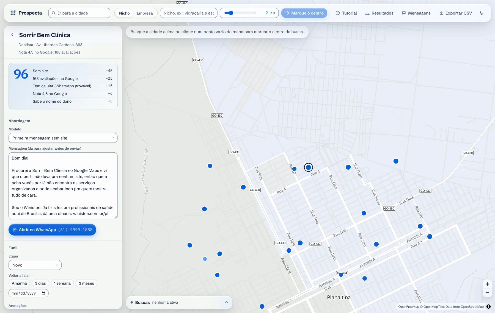The image size is (495, 313).
Task: Open the date picker calendar icon
Action: 43,293
